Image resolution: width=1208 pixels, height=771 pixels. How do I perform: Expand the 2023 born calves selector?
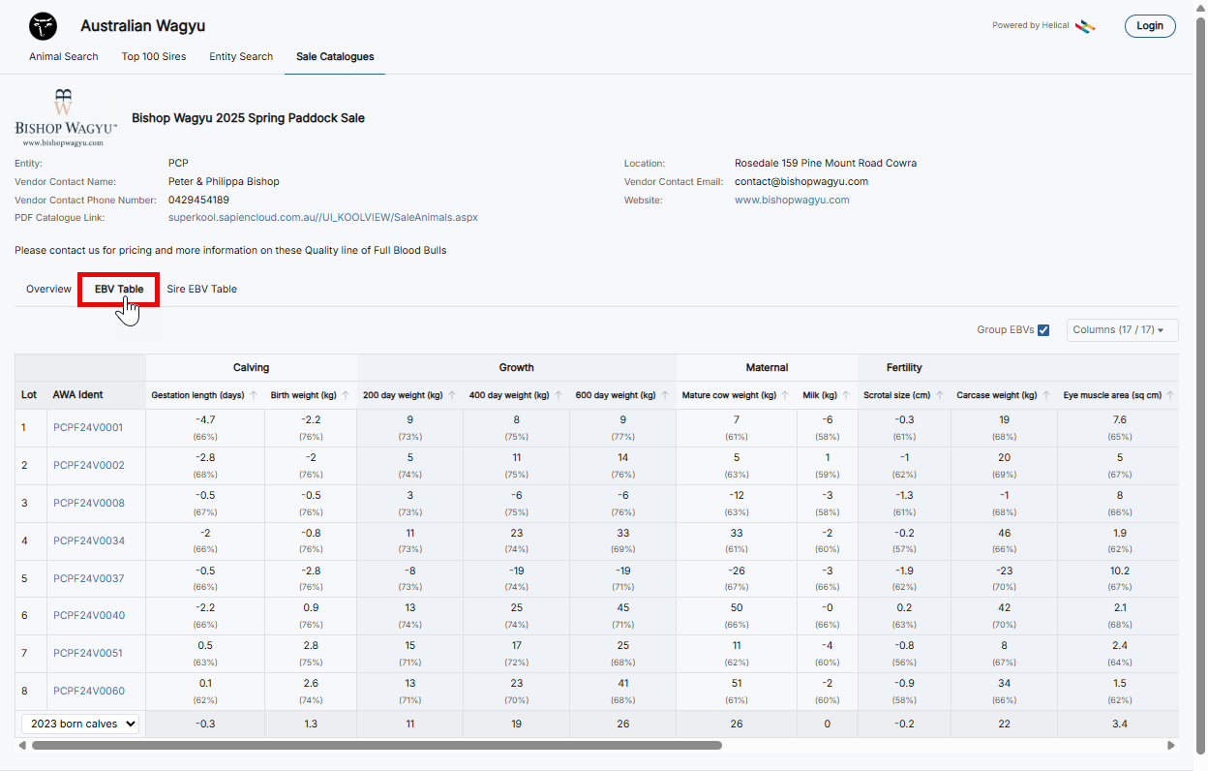point(82,724)
